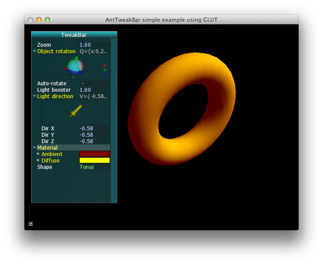The image size is (323, 264).
Task: Click the TweakBar vertical scrollbar strip
Action: tap(114, 120)
